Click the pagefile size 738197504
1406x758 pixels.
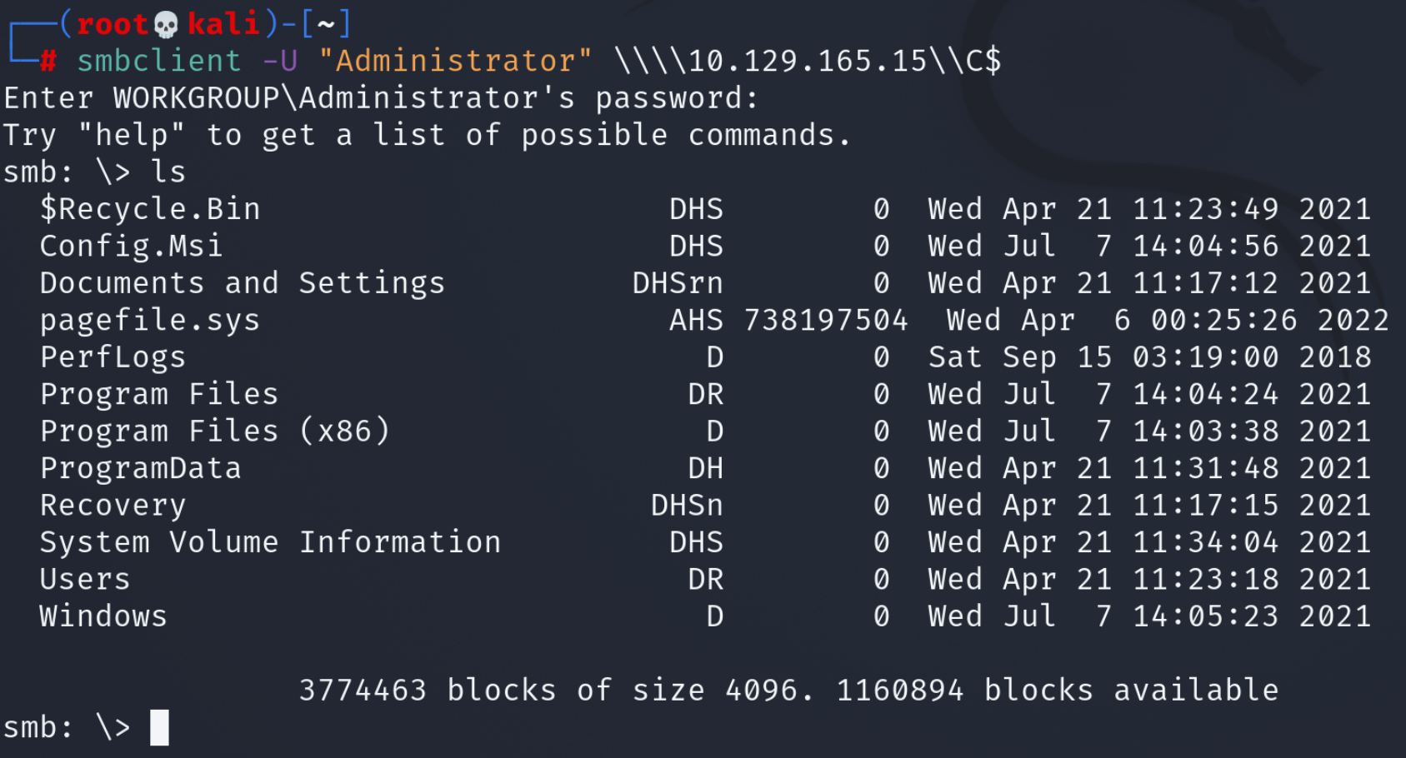826,321
